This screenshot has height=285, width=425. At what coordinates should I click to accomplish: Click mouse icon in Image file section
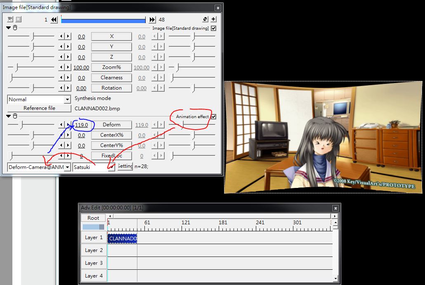[x=15, y=27]
